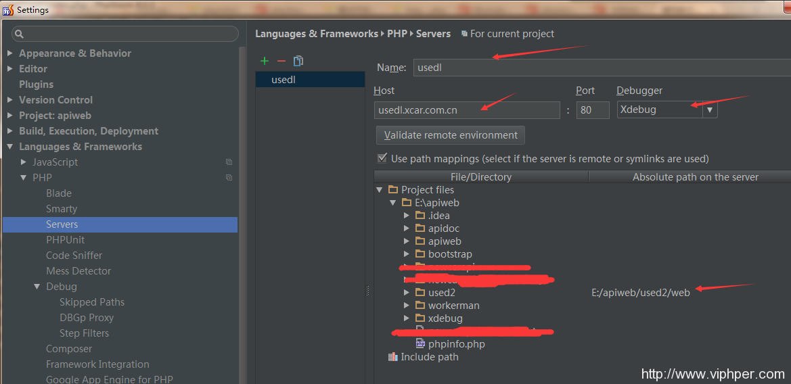Add a new server with the plus icon
Screen dimensions: 791x384
(x=265, y=61)
